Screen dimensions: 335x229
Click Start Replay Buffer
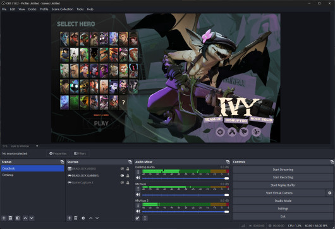(x=283, y=185)
